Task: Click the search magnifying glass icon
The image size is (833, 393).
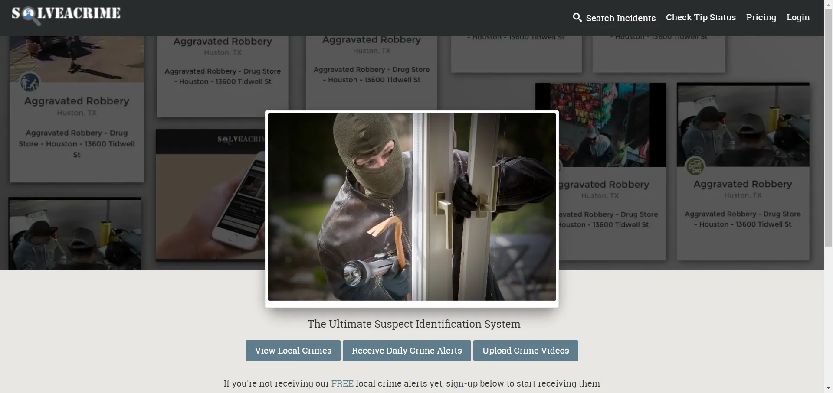Action: [x=577, y=17]
